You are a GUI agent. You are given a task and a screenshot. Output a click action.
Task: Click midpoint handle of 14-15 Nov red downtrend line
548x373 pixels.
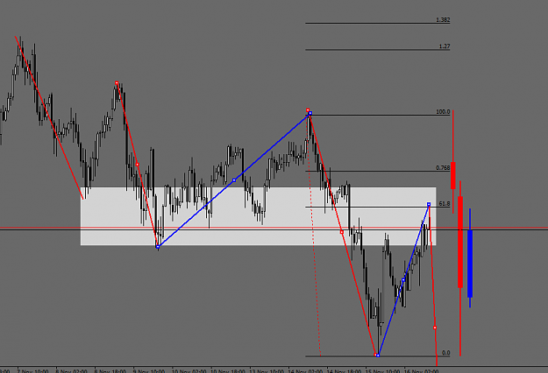click(342, 232)
